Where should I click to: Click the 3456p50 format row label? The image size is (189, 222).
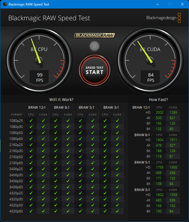click(16, 181)
